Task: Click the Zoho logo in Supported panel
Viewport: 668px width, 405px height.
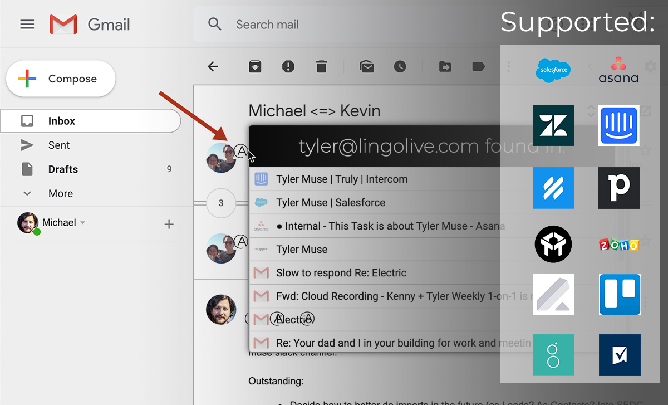Action: tap(619, 244)
